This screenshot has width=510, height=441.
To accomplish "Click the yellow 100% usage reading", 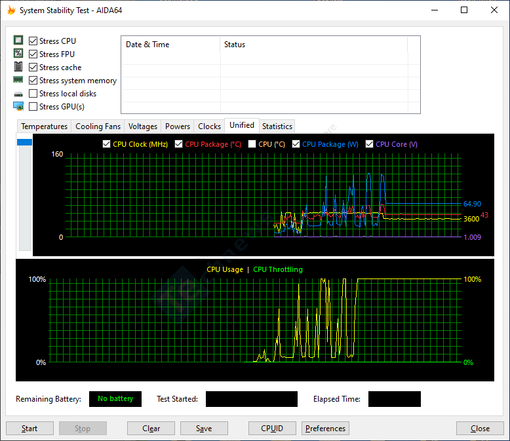I will (472, 279).
